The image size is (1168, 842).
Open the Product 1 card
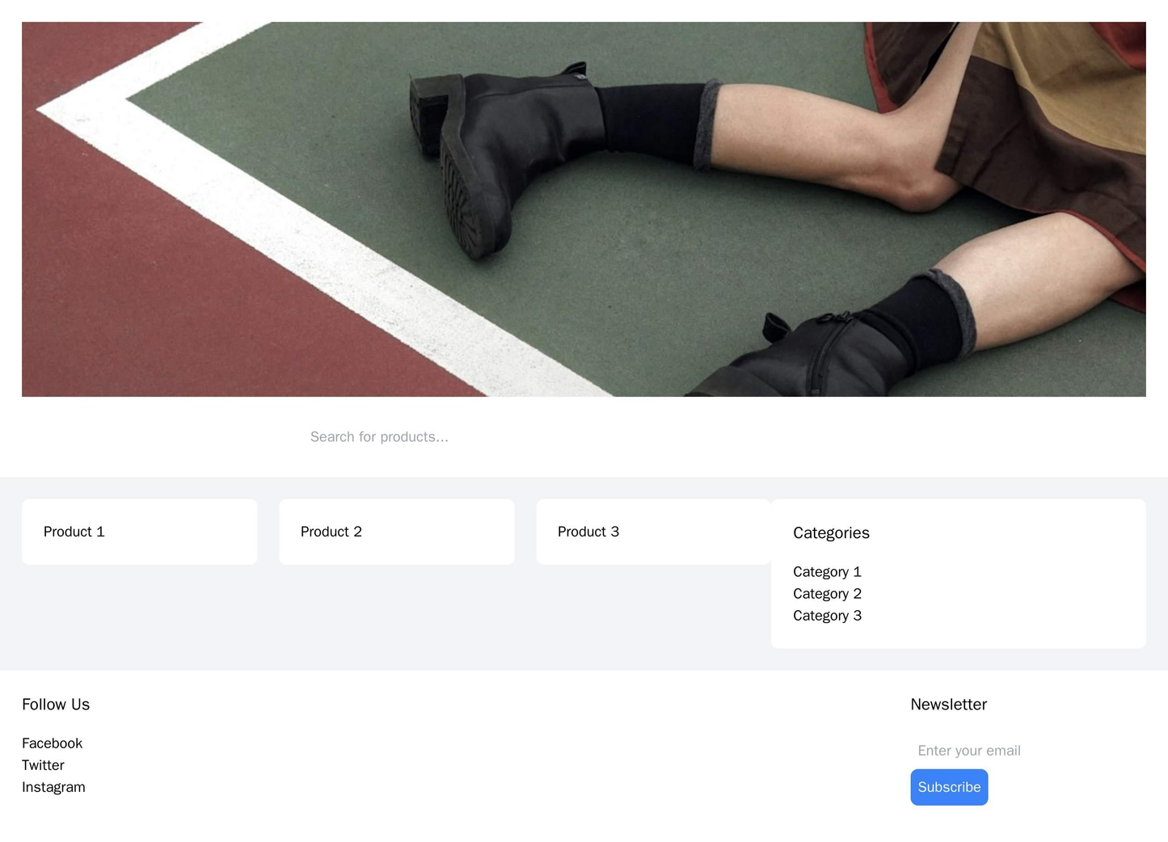(x=139, y=532)
